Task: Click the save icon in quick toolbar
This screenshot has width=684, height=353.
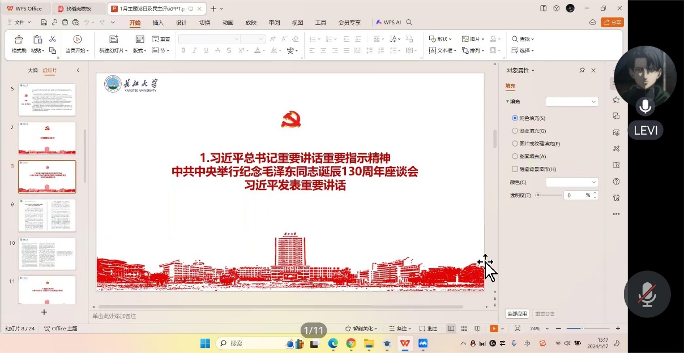Action: (44, 23)
